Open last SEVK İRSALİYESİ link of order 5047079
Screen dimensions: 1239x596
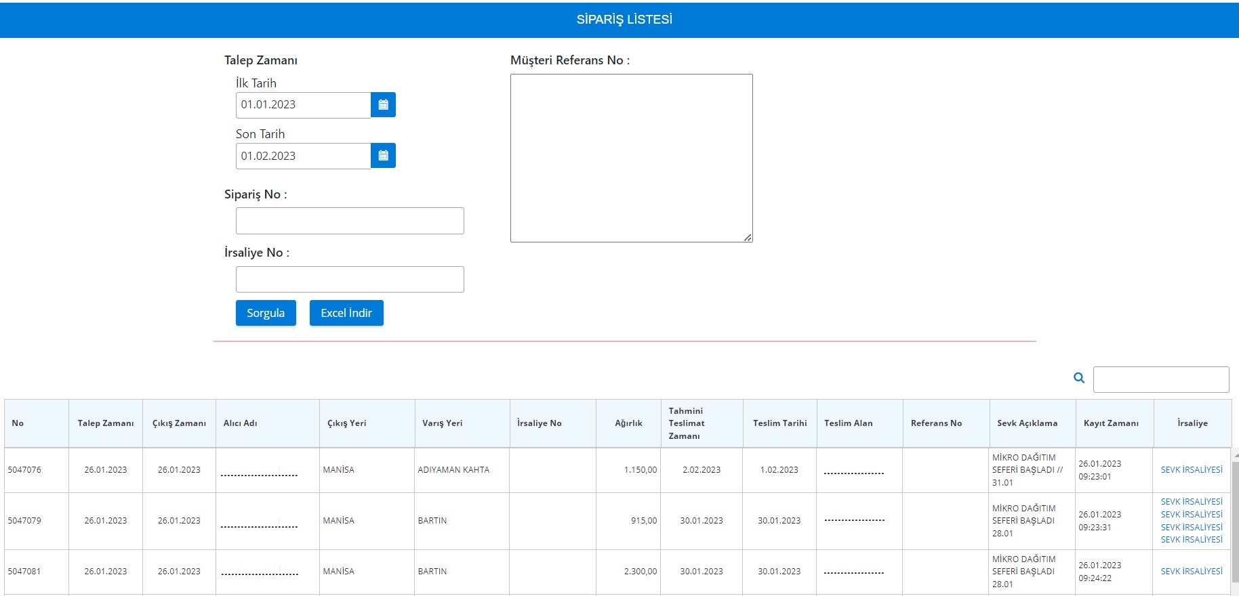(1192, 540)
